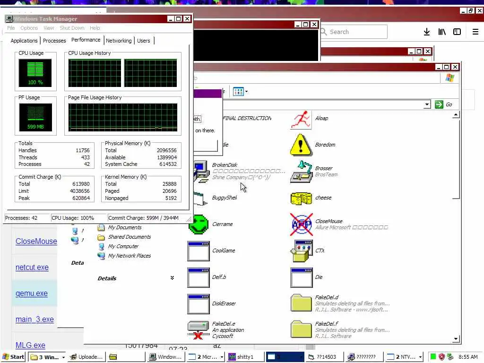Viewport: 484px width, 363px height.
Task: Open the Delf.b window icon
Action: [198, 277]
